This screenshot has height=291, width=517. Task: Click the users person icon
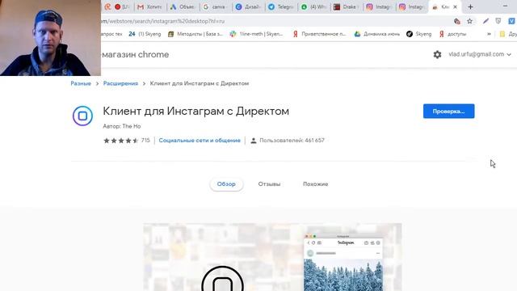coord(253,141)
